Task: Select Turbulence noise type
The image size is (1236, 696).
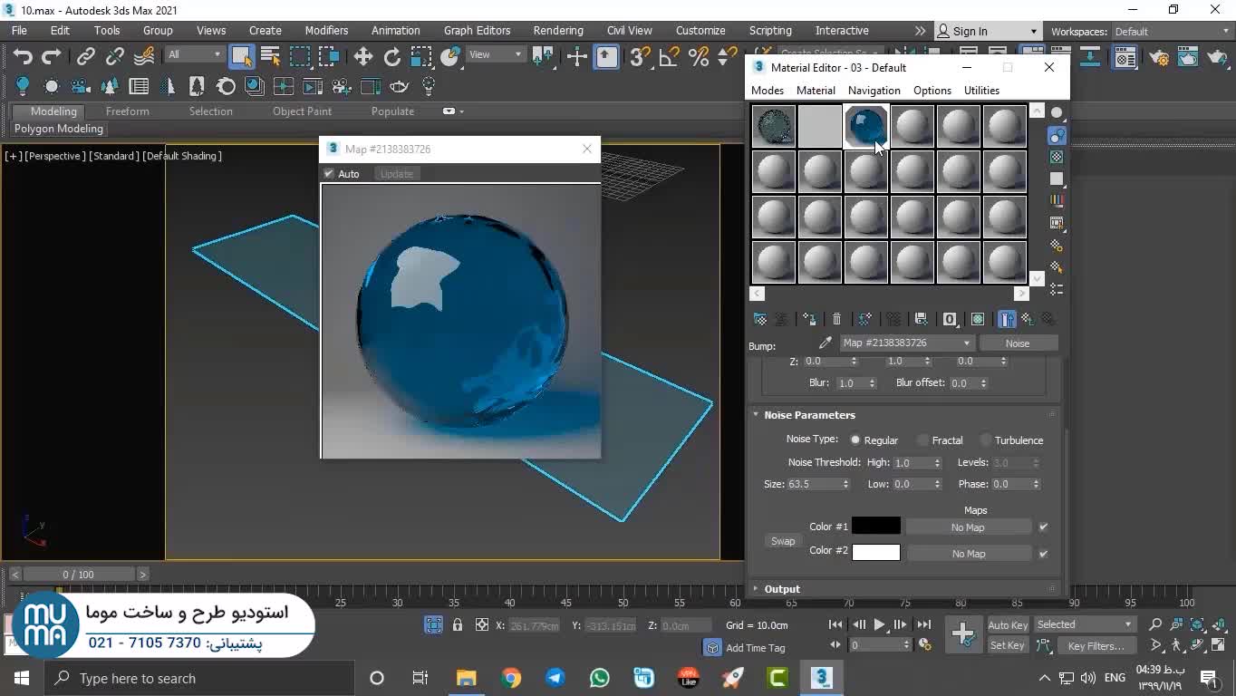Action: tap(986, 440)
